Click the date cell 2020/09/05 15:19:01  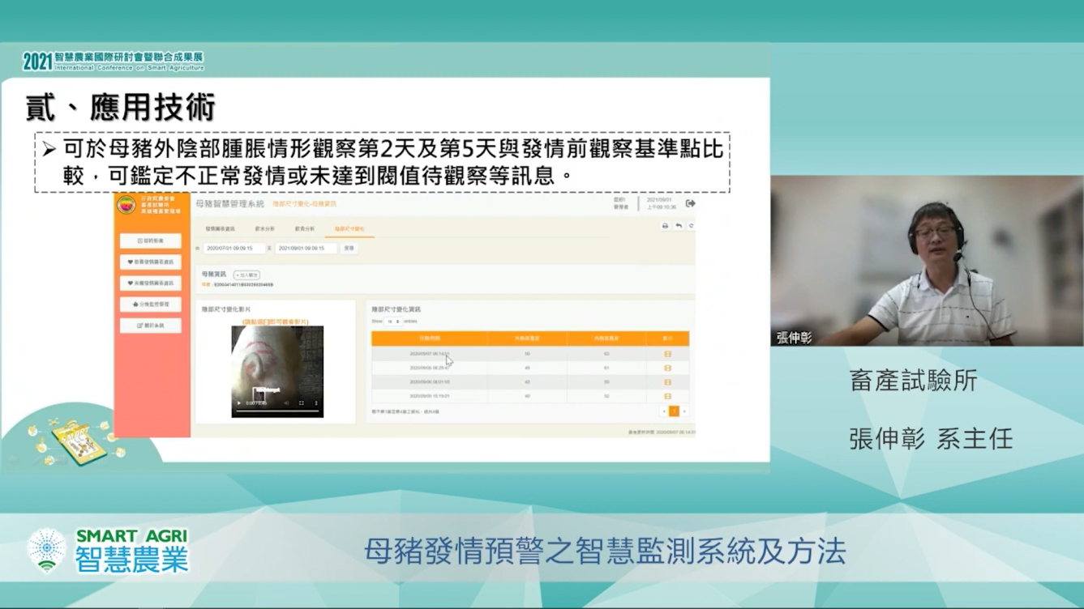pyautogui.click(x=430, y=396)
